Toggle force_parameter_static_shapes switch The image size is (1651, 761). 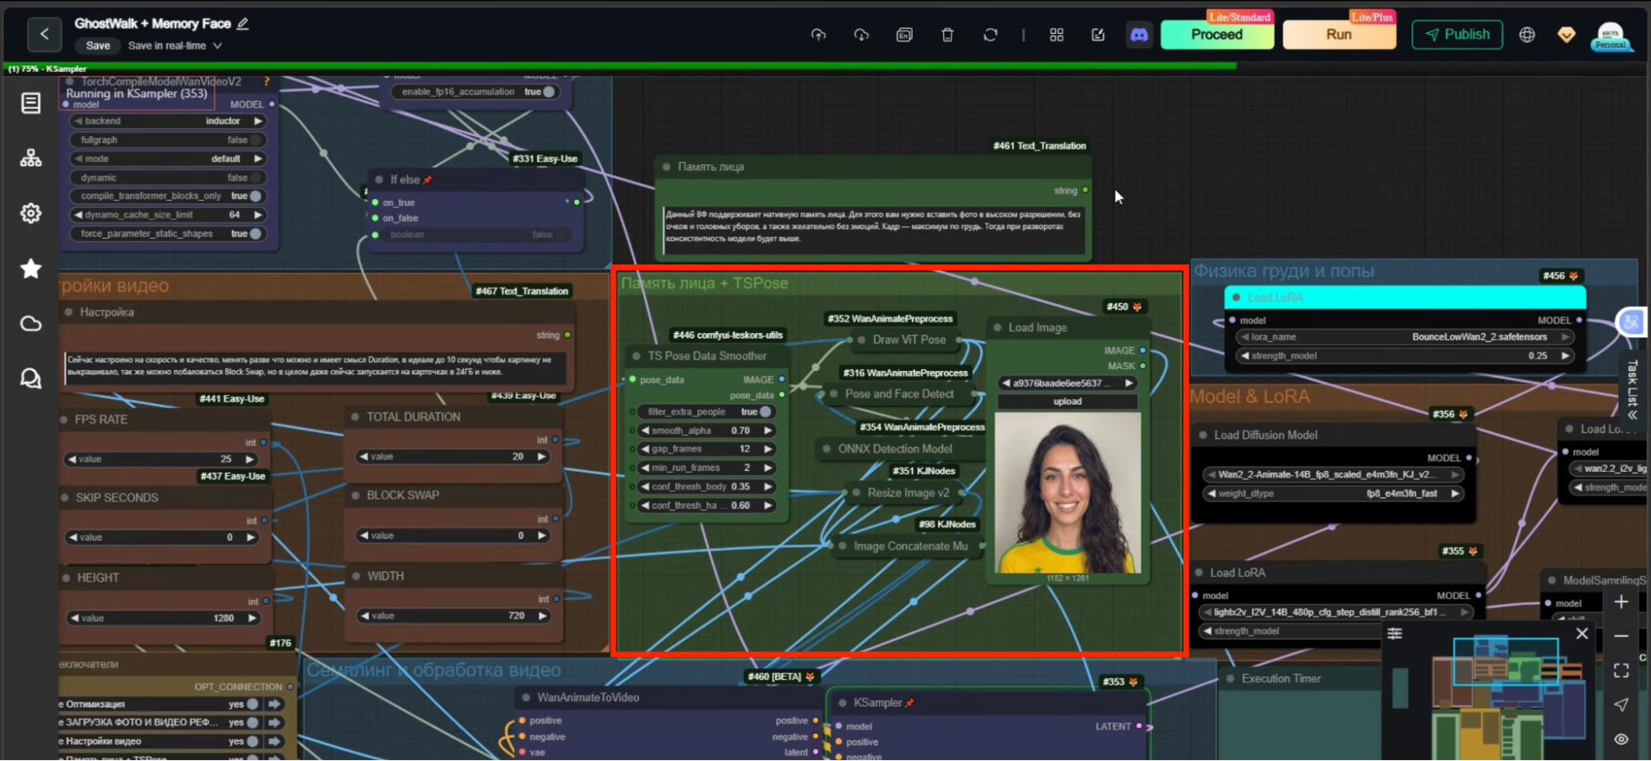pyautogui.click(x=257, y=234)
